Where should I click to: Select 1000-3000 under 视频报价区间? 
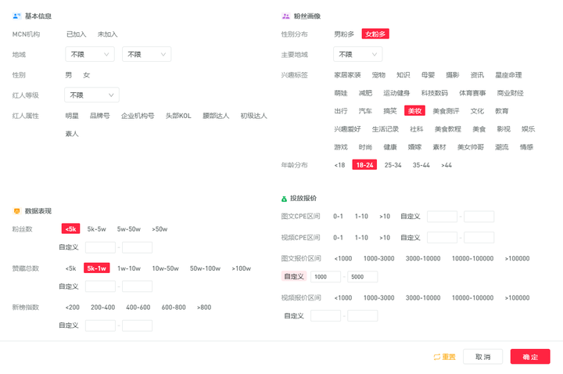[379, 298]
